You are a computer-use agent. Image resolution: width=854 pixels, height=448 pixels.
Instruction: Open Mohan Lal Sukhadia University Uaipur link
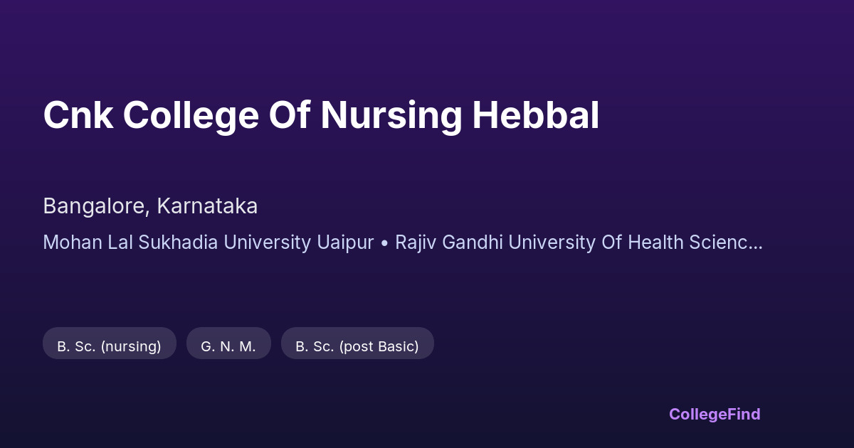tap(208, 242)
